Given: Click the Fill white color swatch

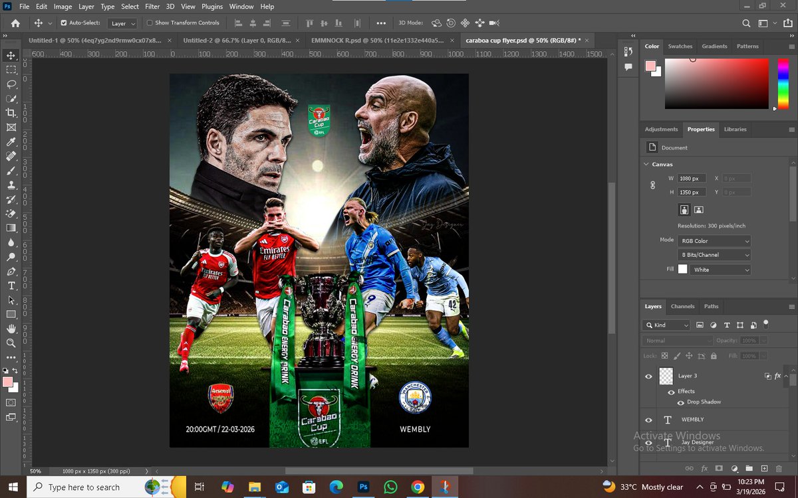Looking at the screenshot, I should click(683, 270).
